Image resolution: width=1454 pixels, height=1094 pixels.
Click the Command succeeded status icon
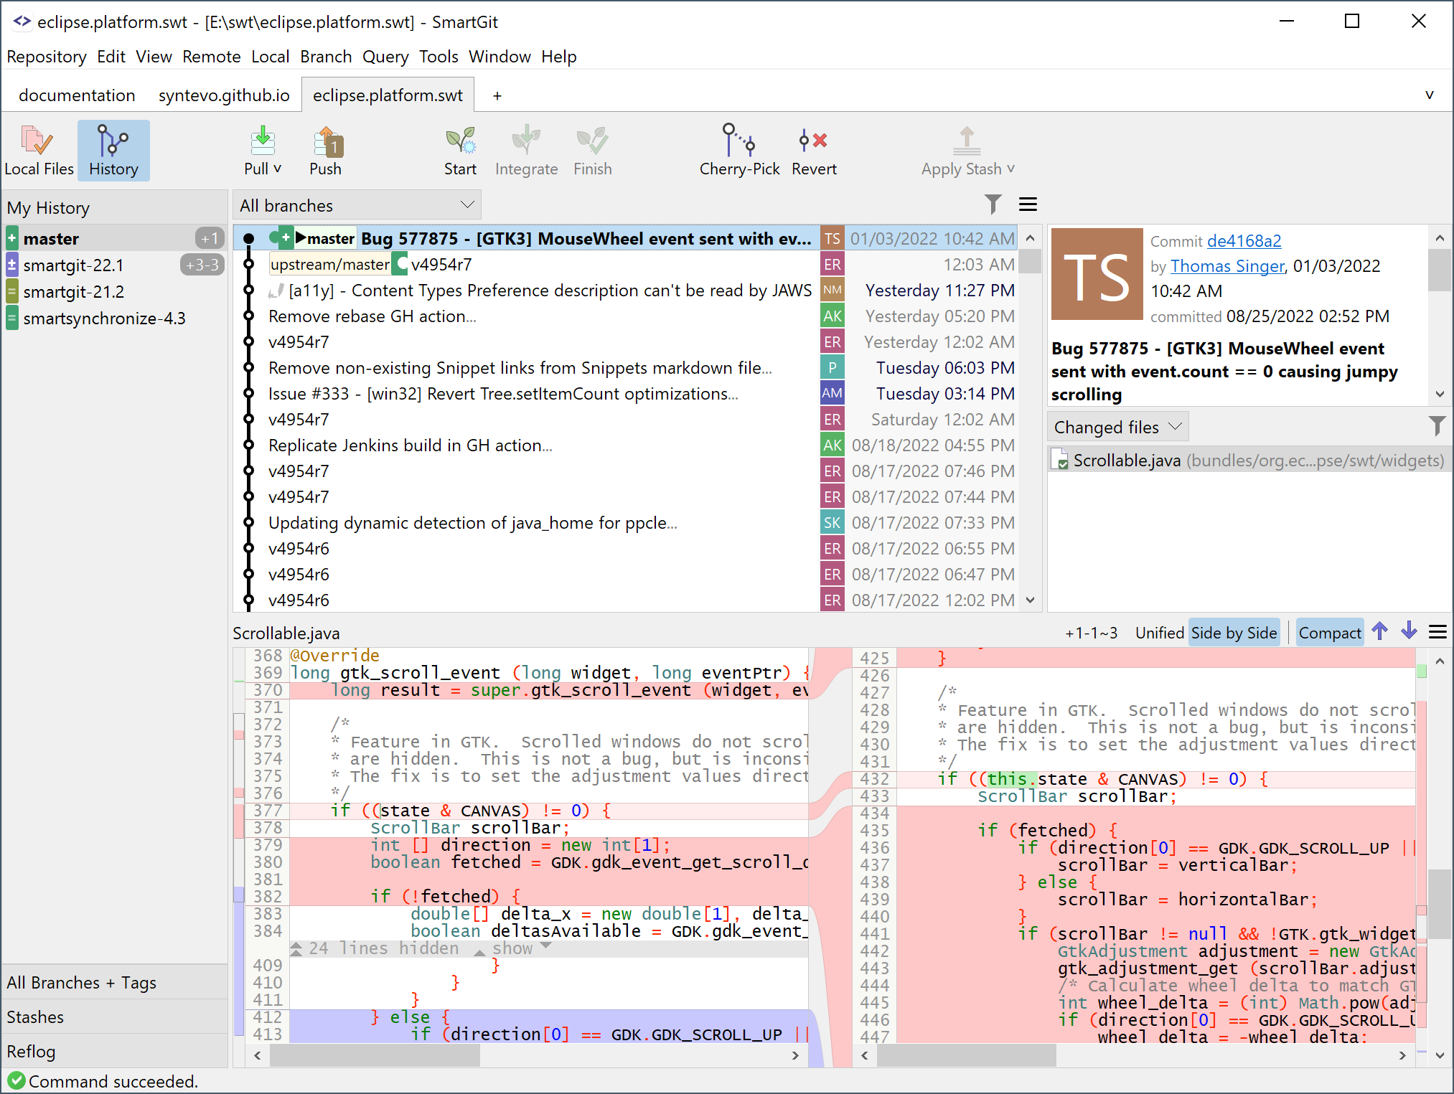16,1080
